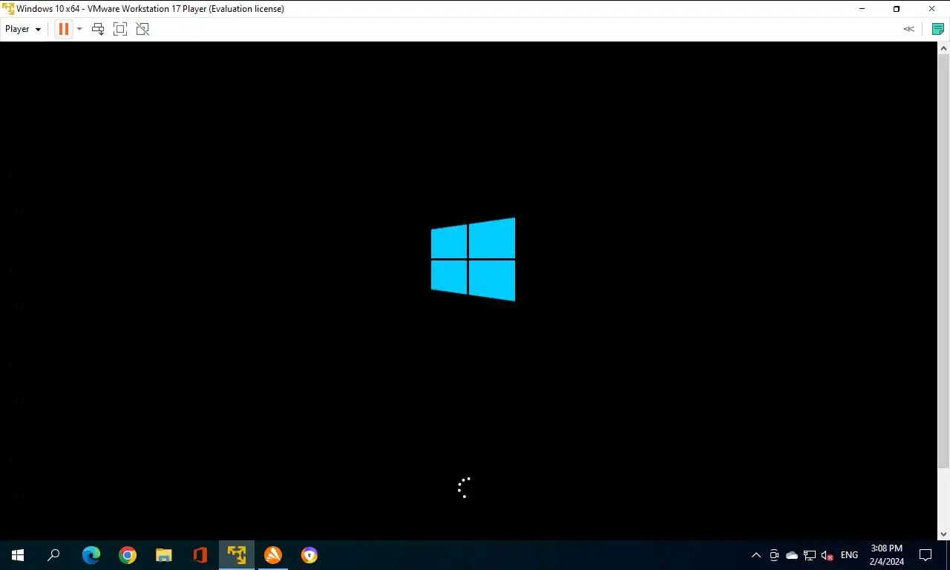Select the VMware Player taskbar button
This screenshot has width=950, height=570.
tap(237, 555)
